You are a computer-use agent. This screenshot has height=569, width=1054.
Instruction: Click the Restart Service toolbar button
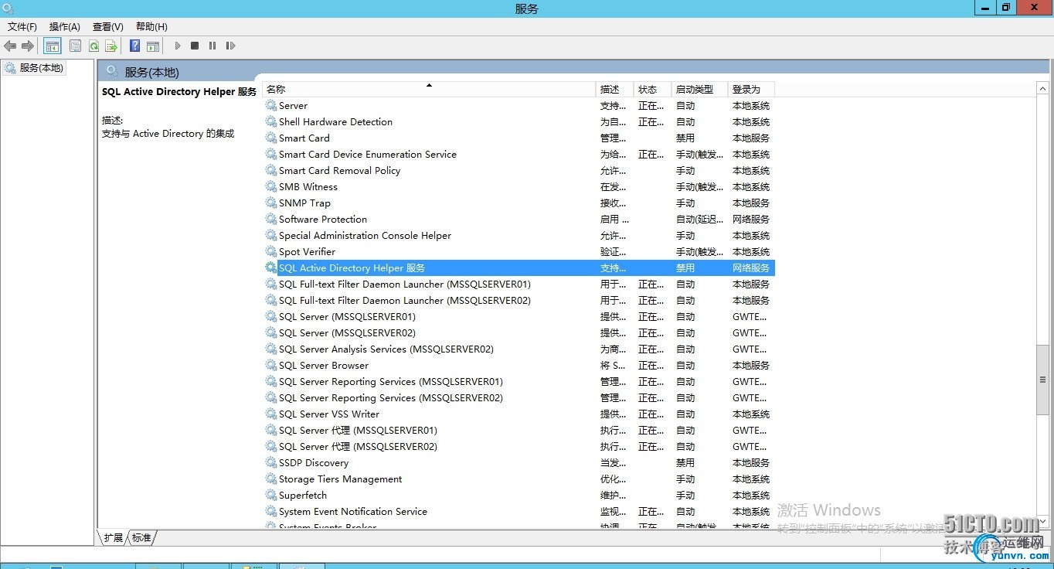click(230, 46)
